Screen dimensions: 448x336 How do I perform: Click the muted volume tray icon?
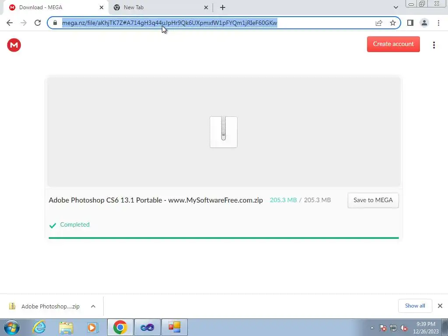[404, 328]
